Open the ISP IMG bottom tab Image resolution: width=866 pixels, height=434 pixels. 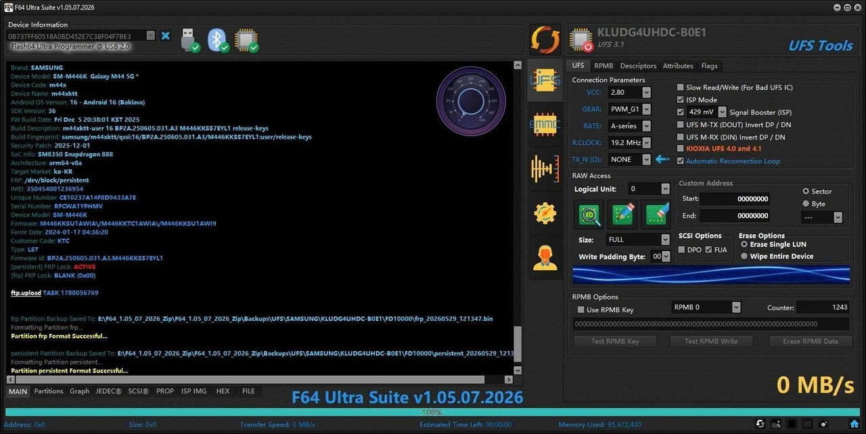(194, 391)
